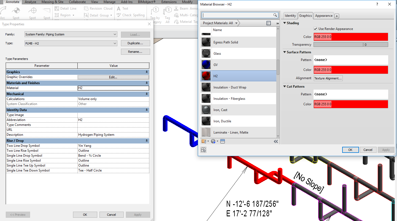Collapse the Surface Pattern section
This screenshot has width=397, height=221.
[285, 52]
